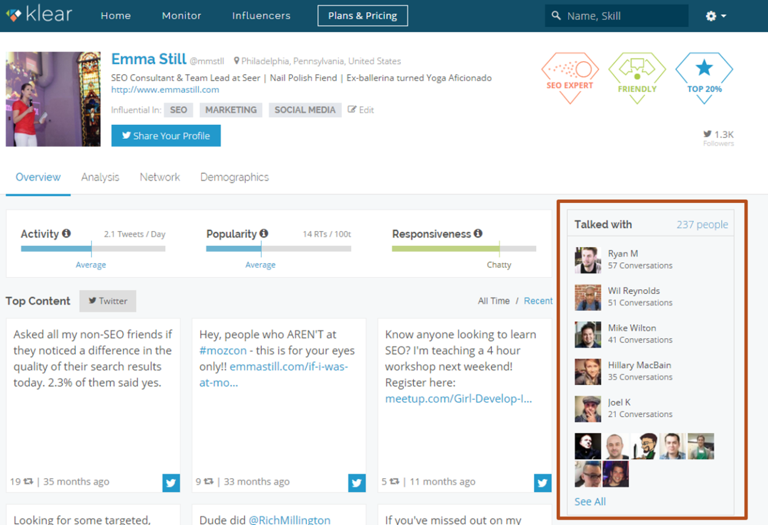Click Twitter icon on the #mozcon tweet
The image size is (768, 525).
click(x=357, y=482)
